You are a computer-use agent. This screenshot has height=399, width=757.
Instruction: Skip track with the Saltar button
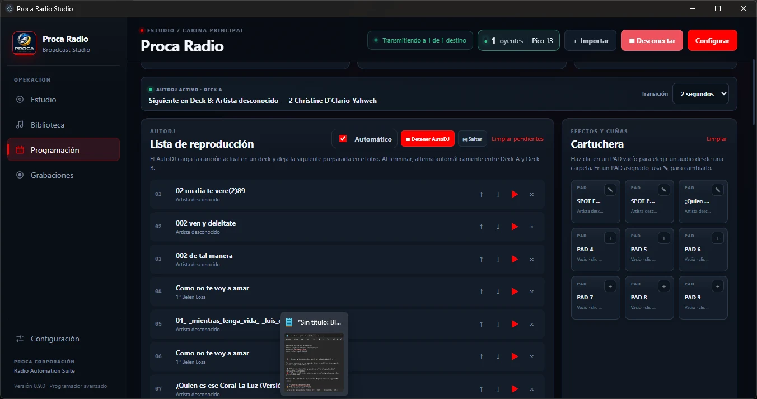point(473,139)
